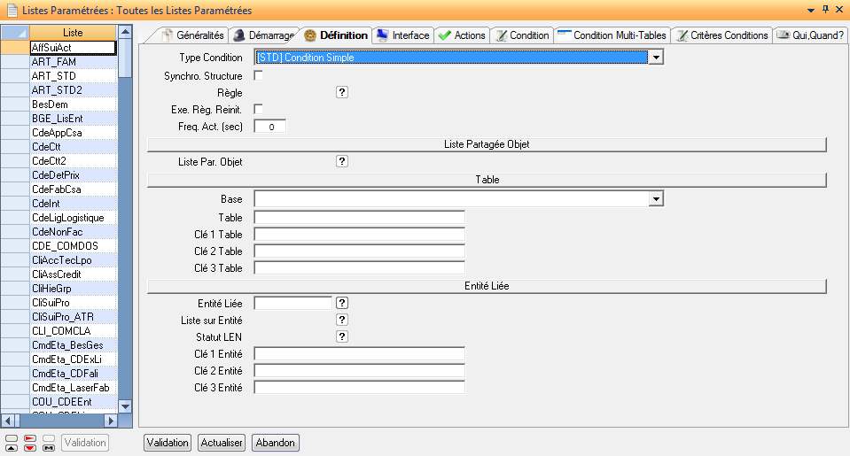Open the Type Condition dropdown

tap(656, 58)
